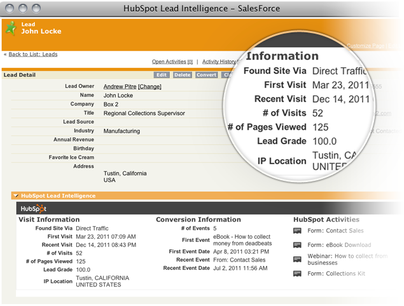Click the green lead star icon
The image size is (404, 306).
pyautogui.click(x=11, y=29)
